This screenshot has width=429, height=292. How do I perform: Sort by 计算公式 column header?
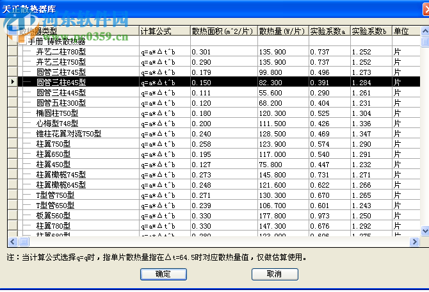pos(165,31)
